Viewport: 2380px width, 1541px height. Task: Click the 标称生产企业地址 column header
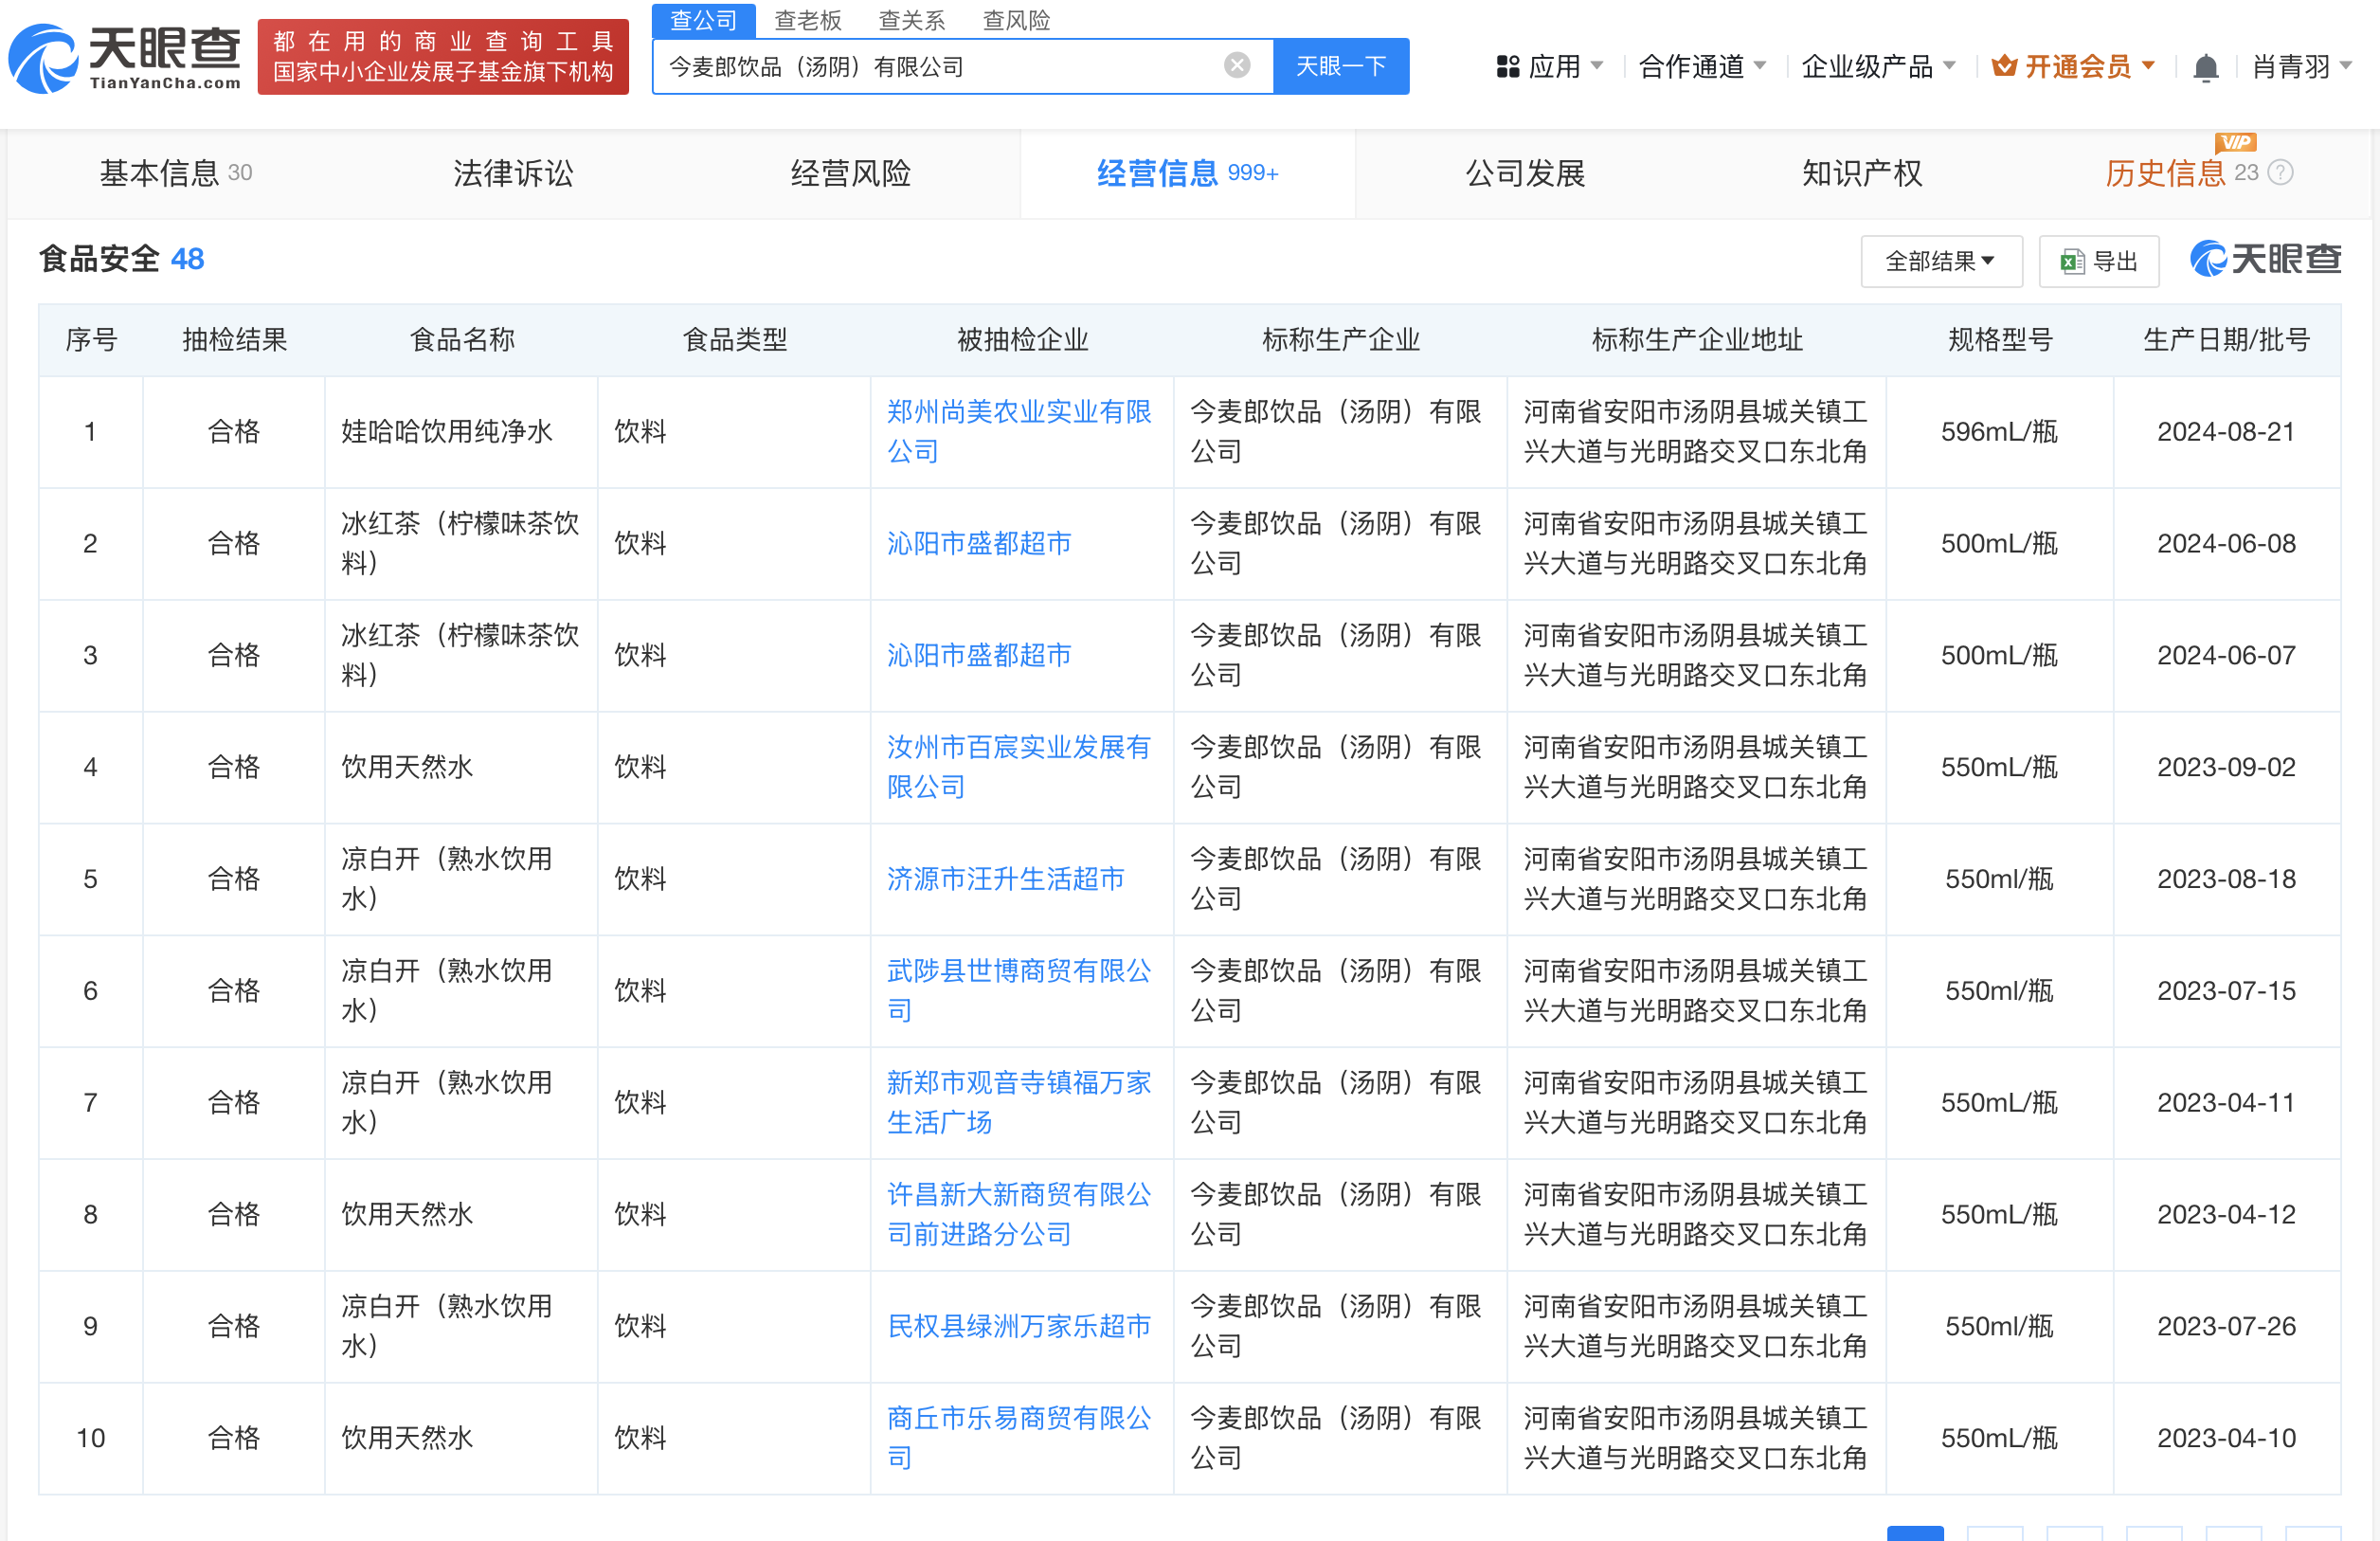tap(1697, 340)
